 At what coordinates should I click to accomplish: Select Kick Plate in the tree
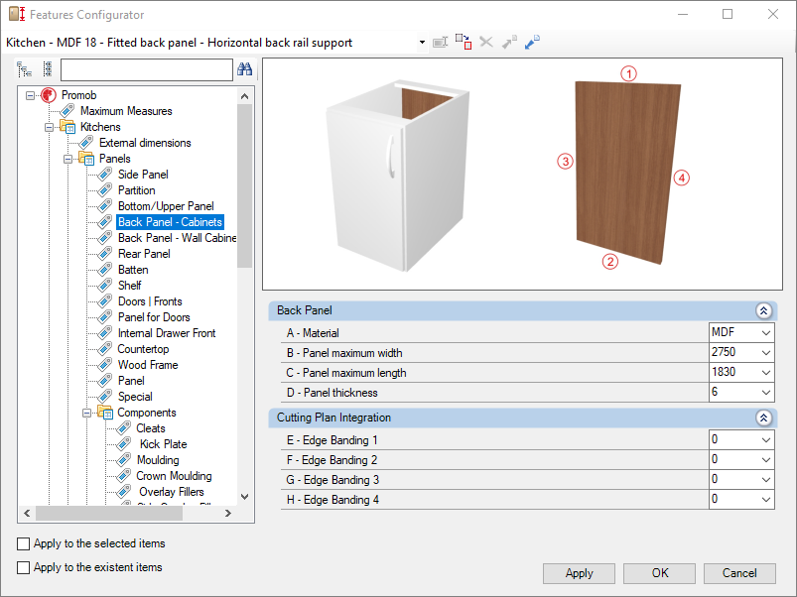[x=163, y=444]
